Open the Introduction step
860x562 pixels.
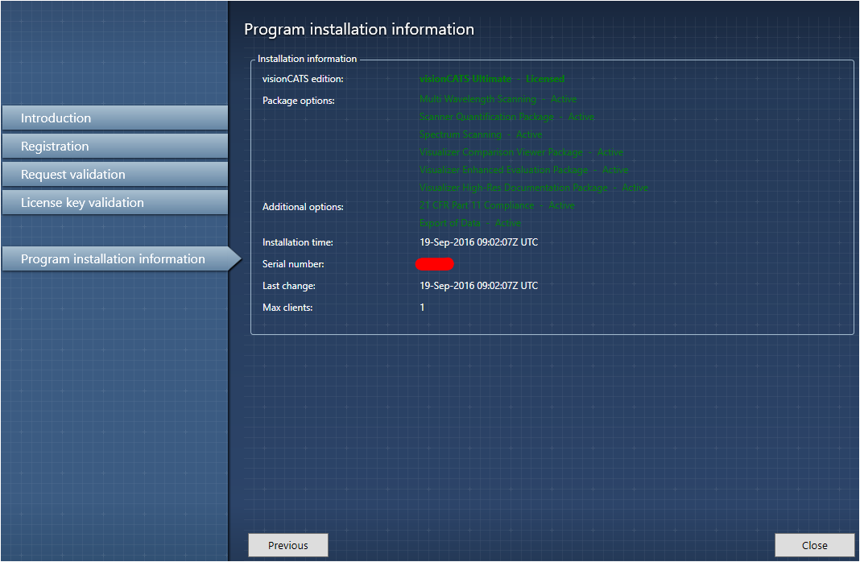114,118
